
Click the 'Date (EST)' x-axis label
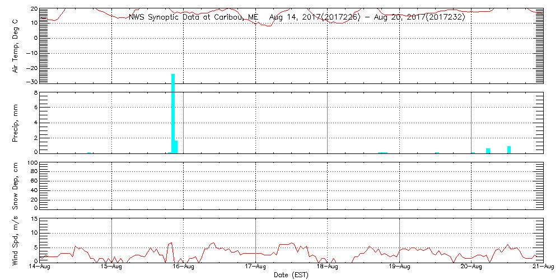coord(291,275)
